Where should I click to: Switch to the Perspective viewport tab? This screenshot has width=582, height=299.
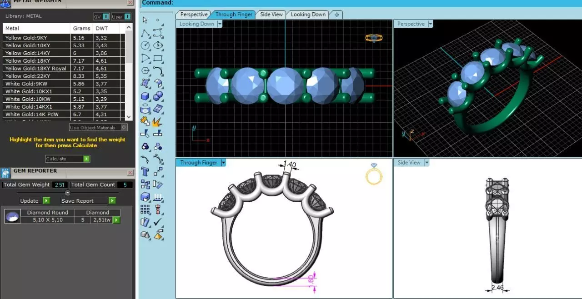pyautogui.click(x=194, y=15)
